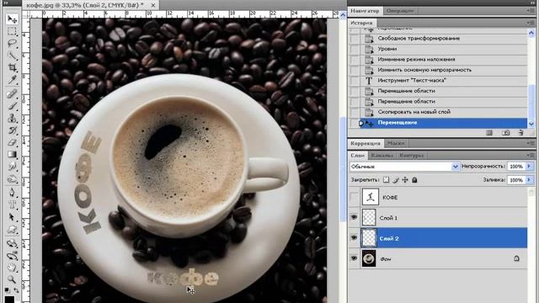The height and width of the screenshot is (303, 539).
Task: Select the Zoom tool
Action: 12,279
